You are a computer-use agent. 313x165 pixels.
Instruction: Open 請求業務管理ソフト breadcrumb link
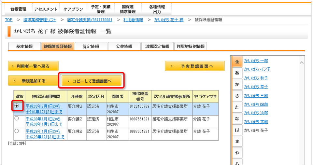pos(39,20)
